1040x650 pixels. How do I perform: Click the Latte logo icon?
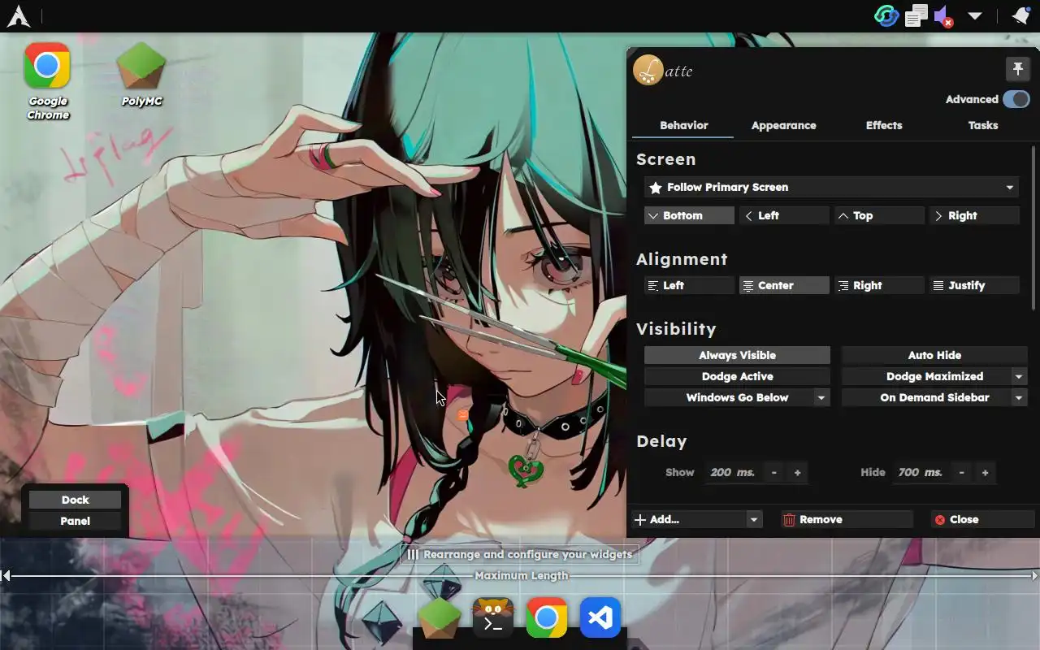648,71
